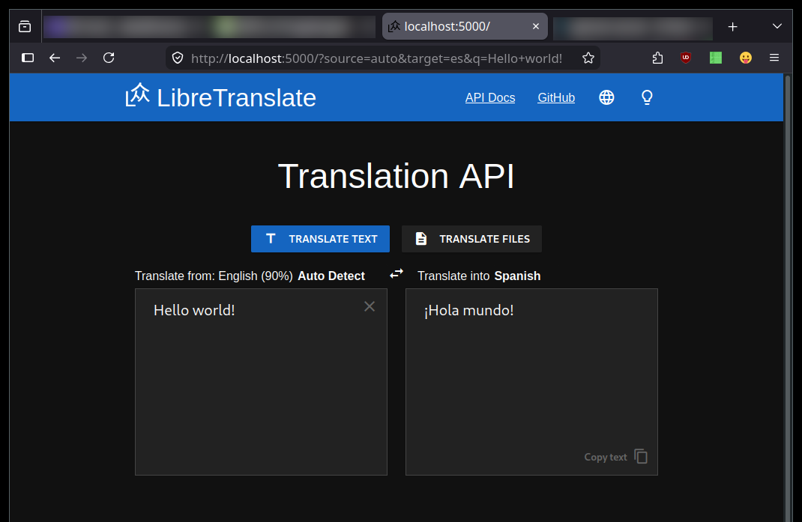The height and width of the screenshot is (522, 802).
Task: Open the recent browsing view icon
Action: tap(25, 26)
